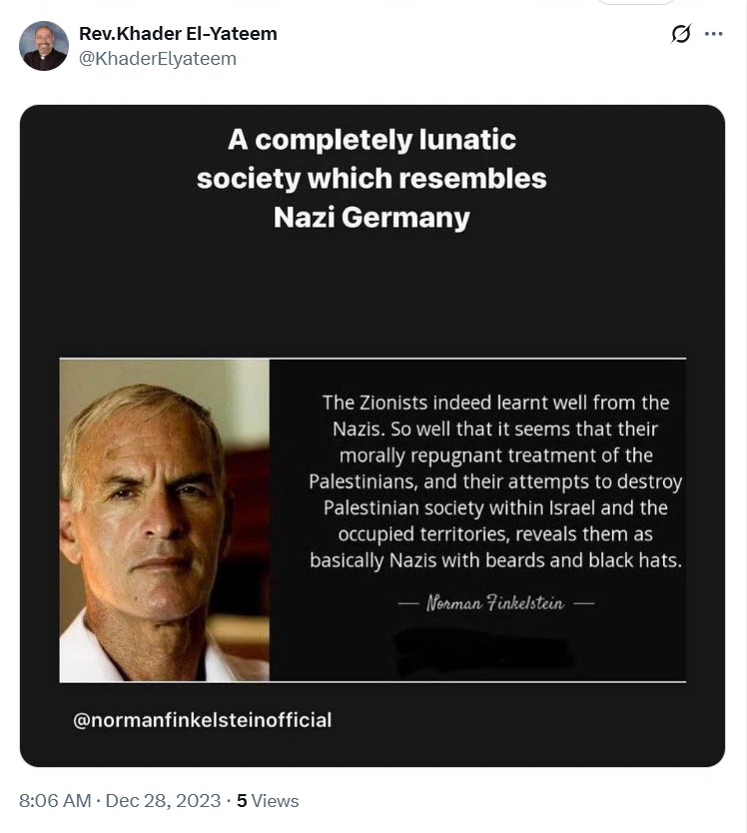The width and height of the screenshot is (747, 833).
Task: Click the Zionists quote text block
Action: pos(495,481)
